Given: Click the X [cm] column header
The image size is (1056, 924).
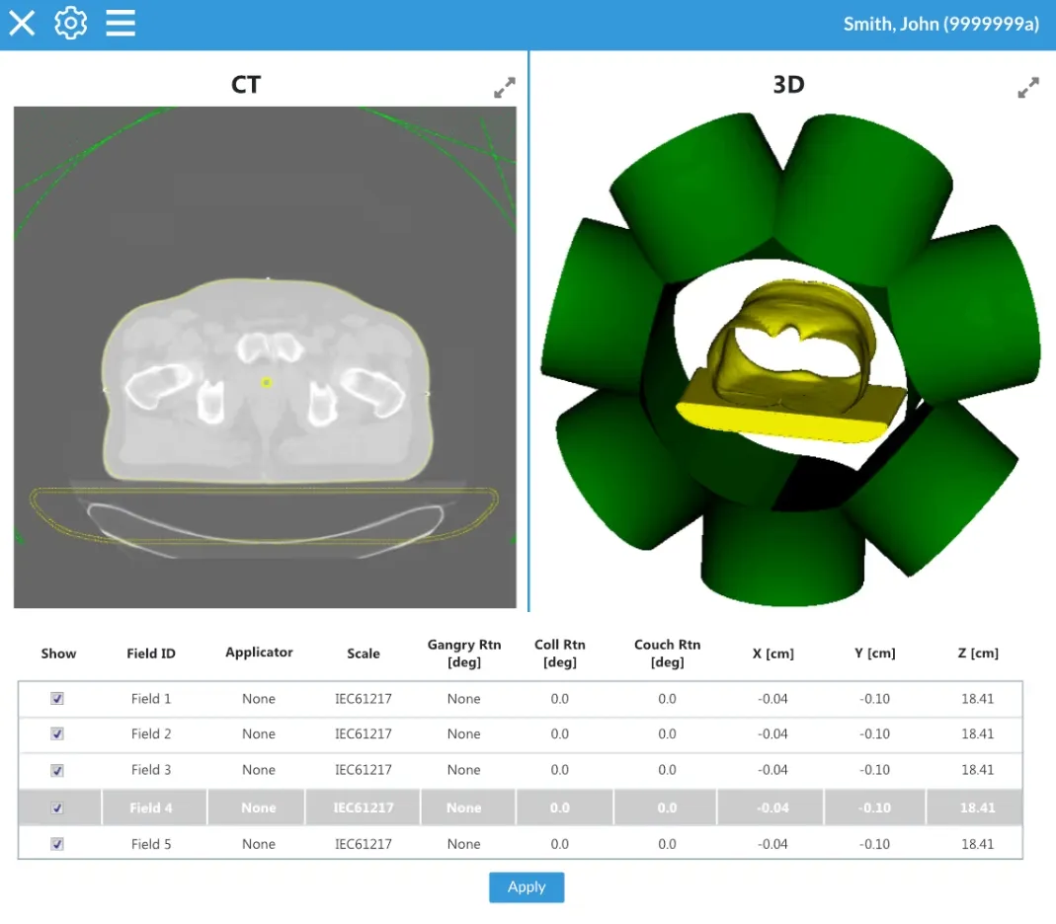Looking at the screenshot, I should 773,654.
